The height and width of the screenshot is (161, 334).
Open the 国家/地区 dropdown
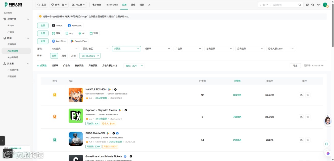click(x=96, y=49)
